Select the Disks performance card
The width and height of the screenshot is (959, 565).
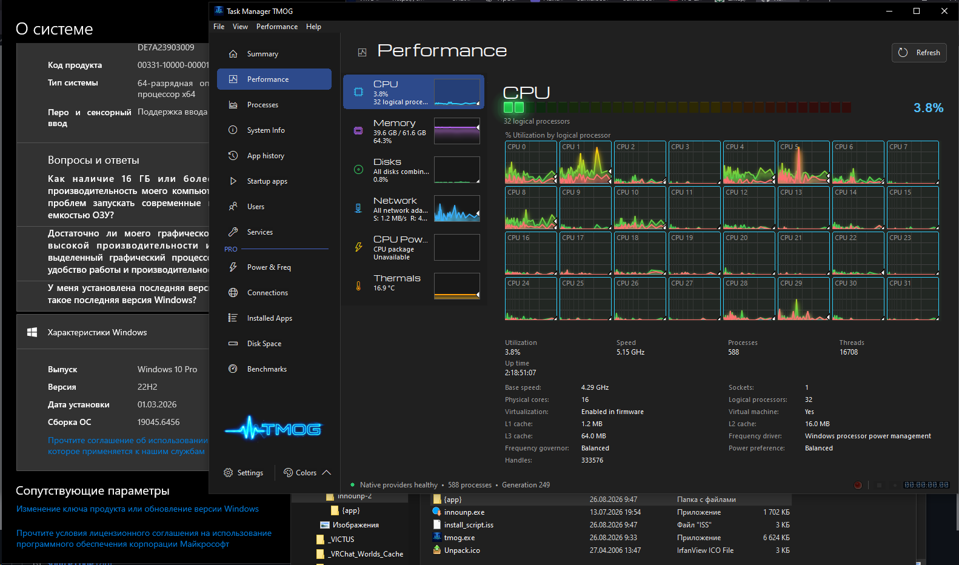pos(413,170)
